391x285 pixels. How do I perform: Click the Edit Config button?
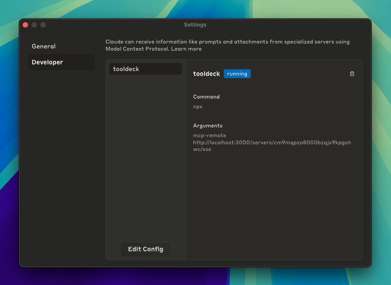pos(145,249)
